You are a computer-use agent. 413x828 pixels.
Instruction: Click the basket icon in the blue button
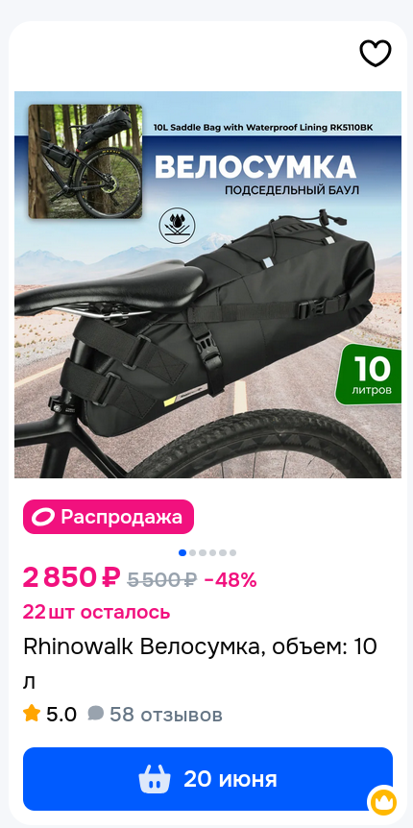pos(155,779)
